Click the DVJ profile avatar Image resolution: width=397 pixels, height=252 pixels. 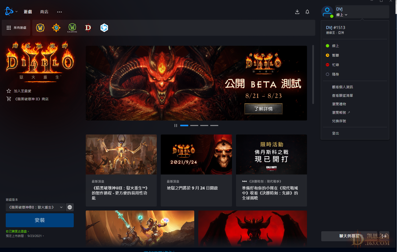point(327,12)
